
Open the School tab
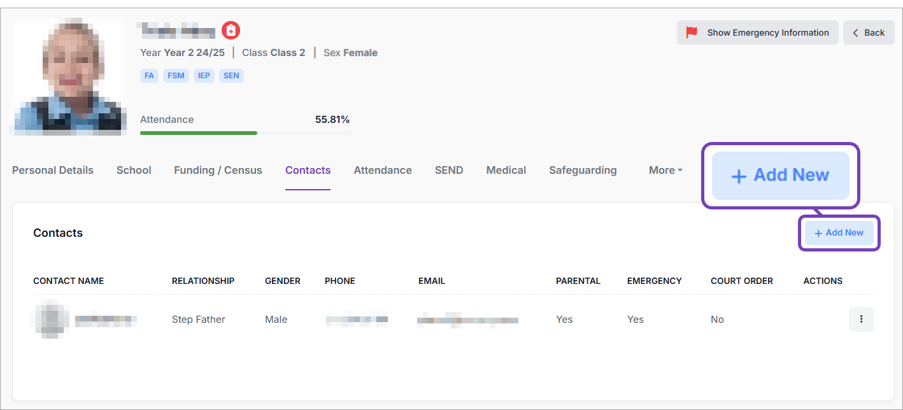134,170
